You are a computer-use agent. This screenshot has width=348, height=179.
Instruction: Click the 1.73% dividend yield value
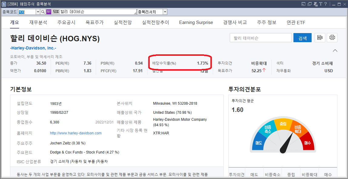point(202,63)
